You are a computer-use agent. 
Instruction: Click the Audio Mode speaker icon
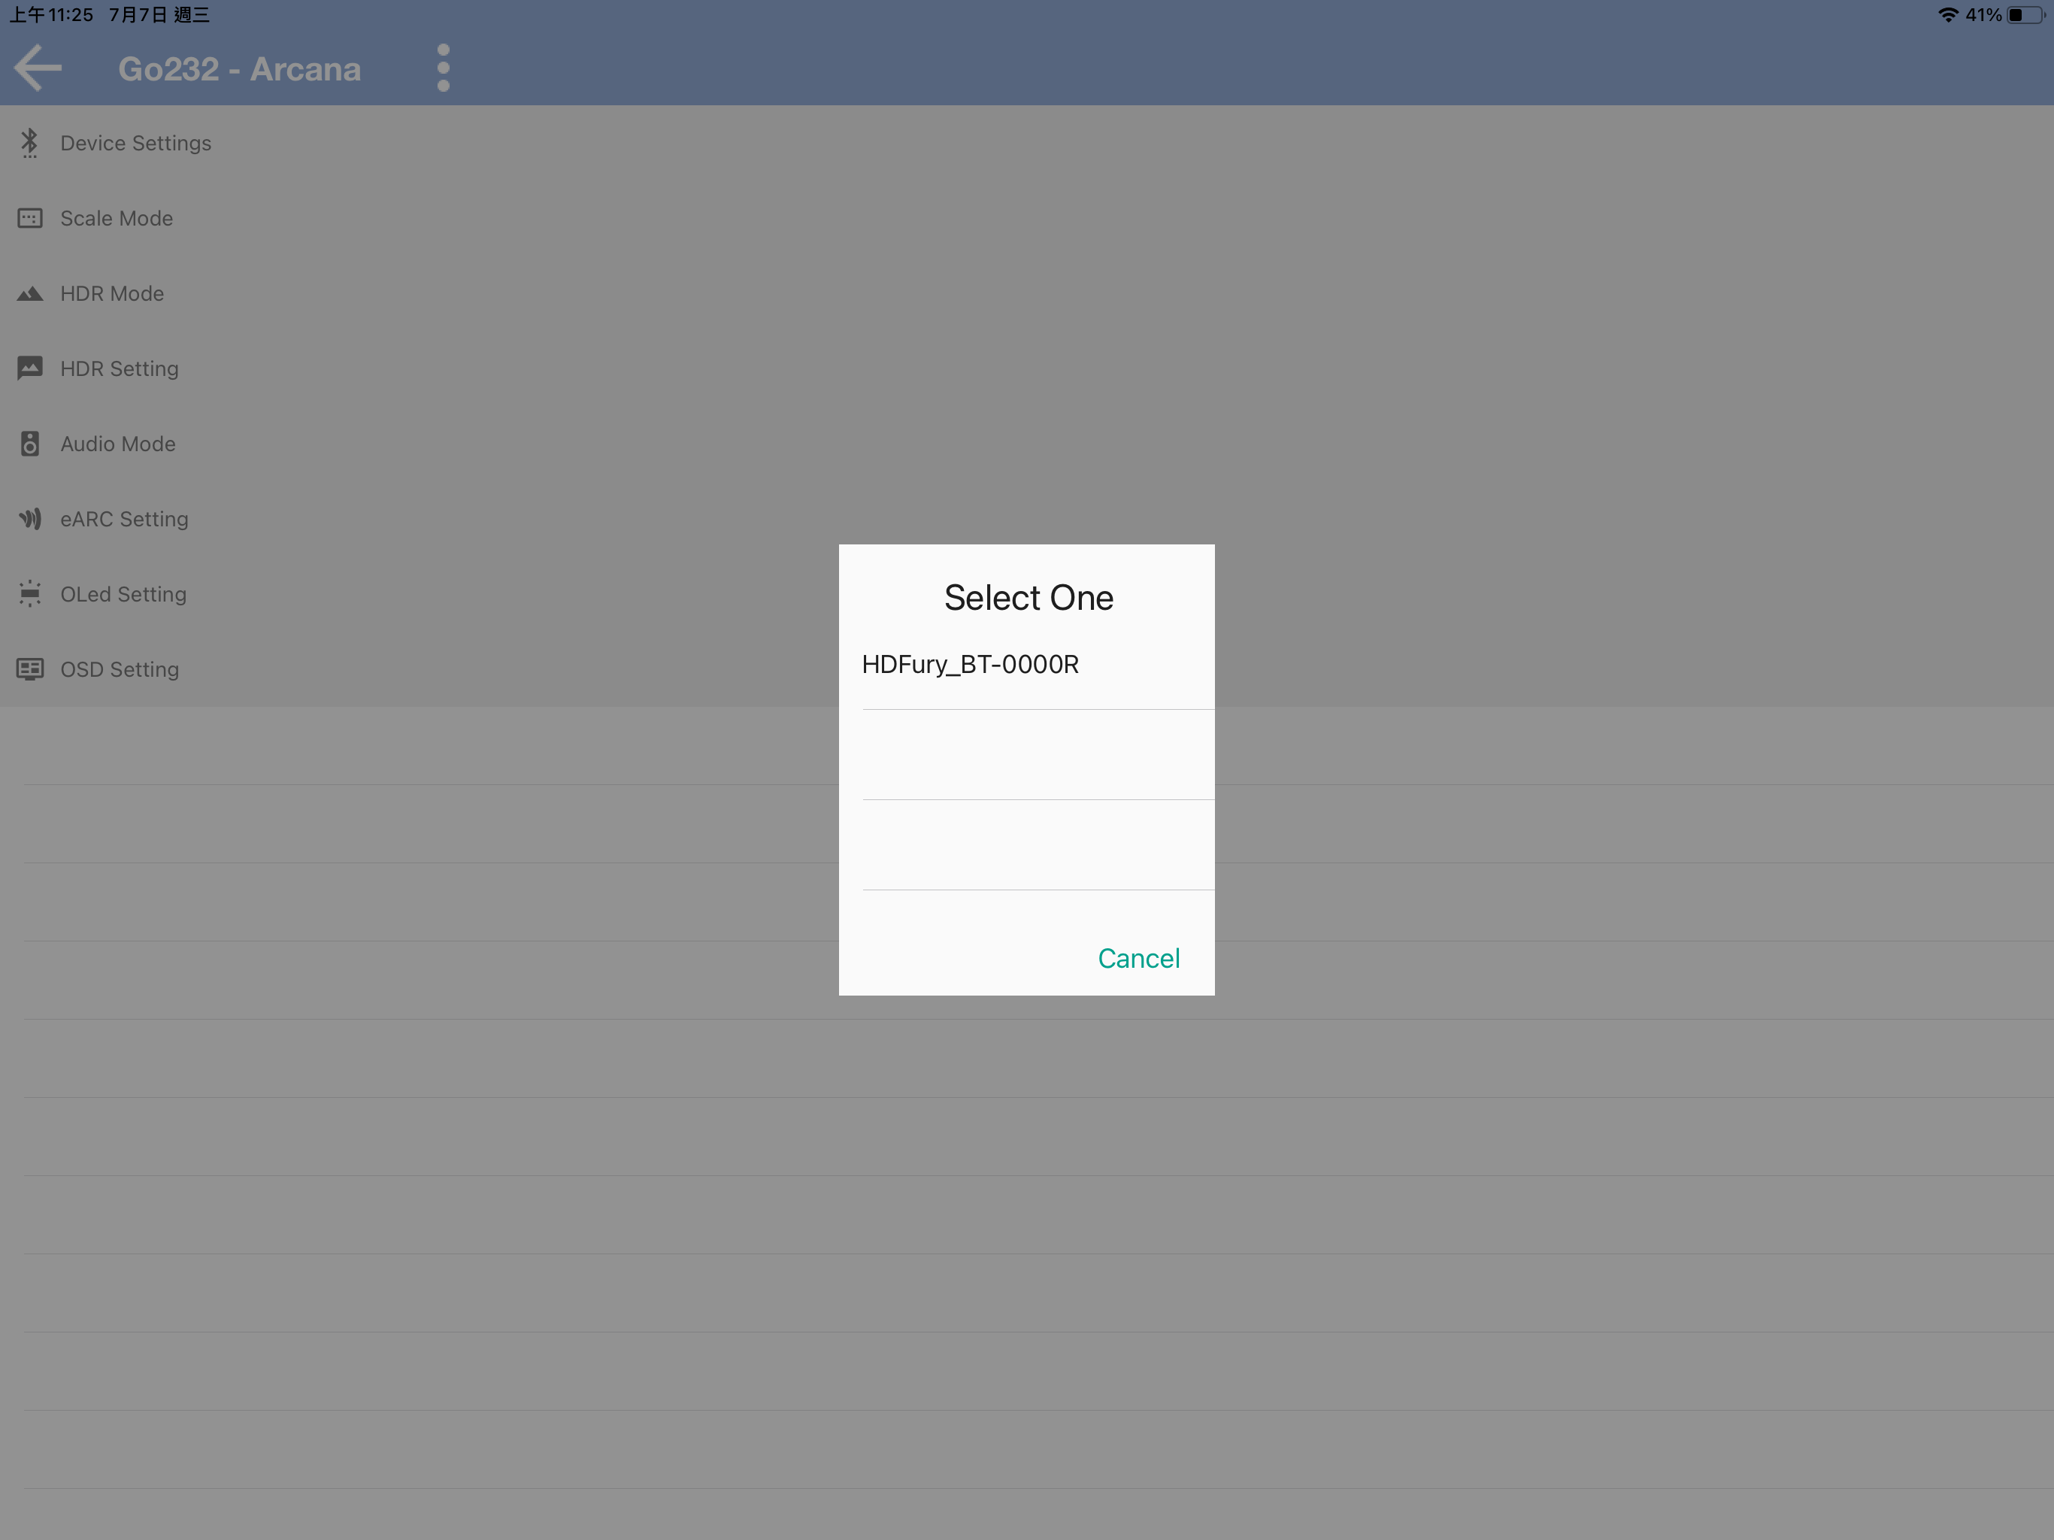pyautogui.click(x=30, y=444)
